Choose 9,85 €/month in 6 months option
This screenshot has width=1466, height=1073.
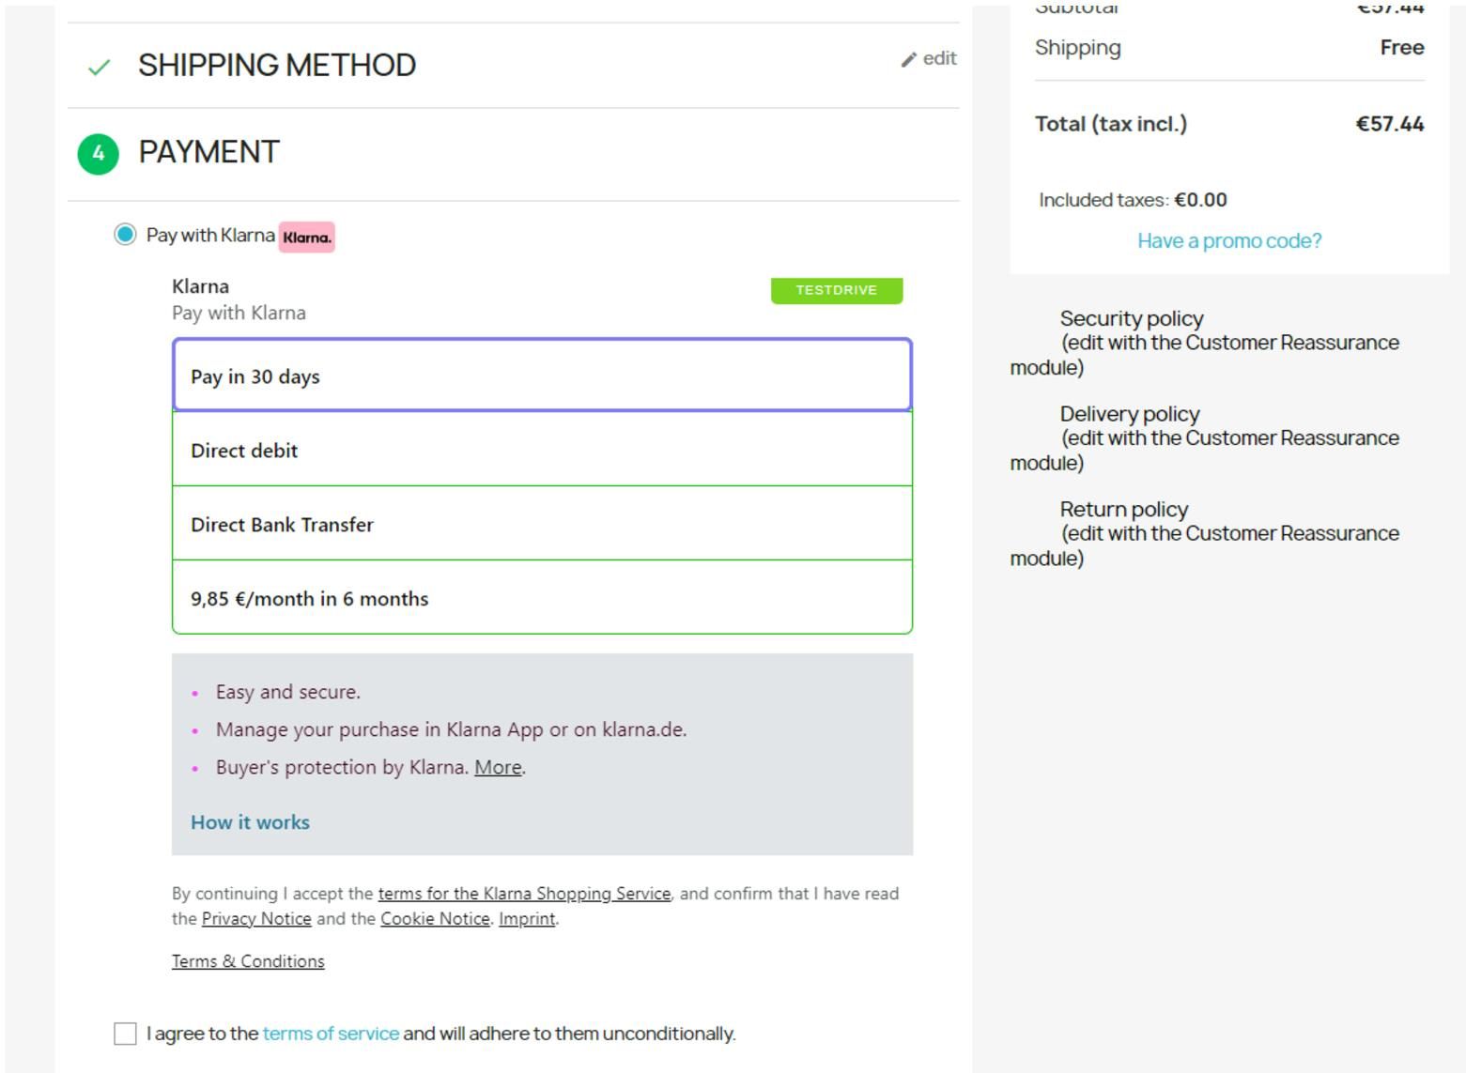coord(542,598)
